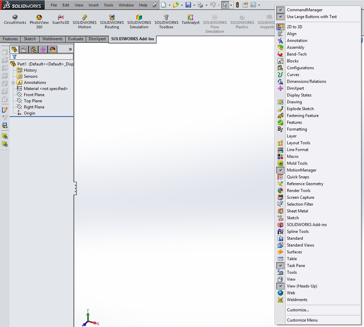The height and width of the screenshot is (327, 364).
Task: Open the dropdown arrow beside the New icon
Action: coord(170,5)
